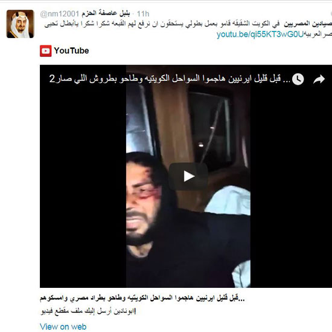
Task: Click the Watch Later clock icon
Action: (298, 79)
